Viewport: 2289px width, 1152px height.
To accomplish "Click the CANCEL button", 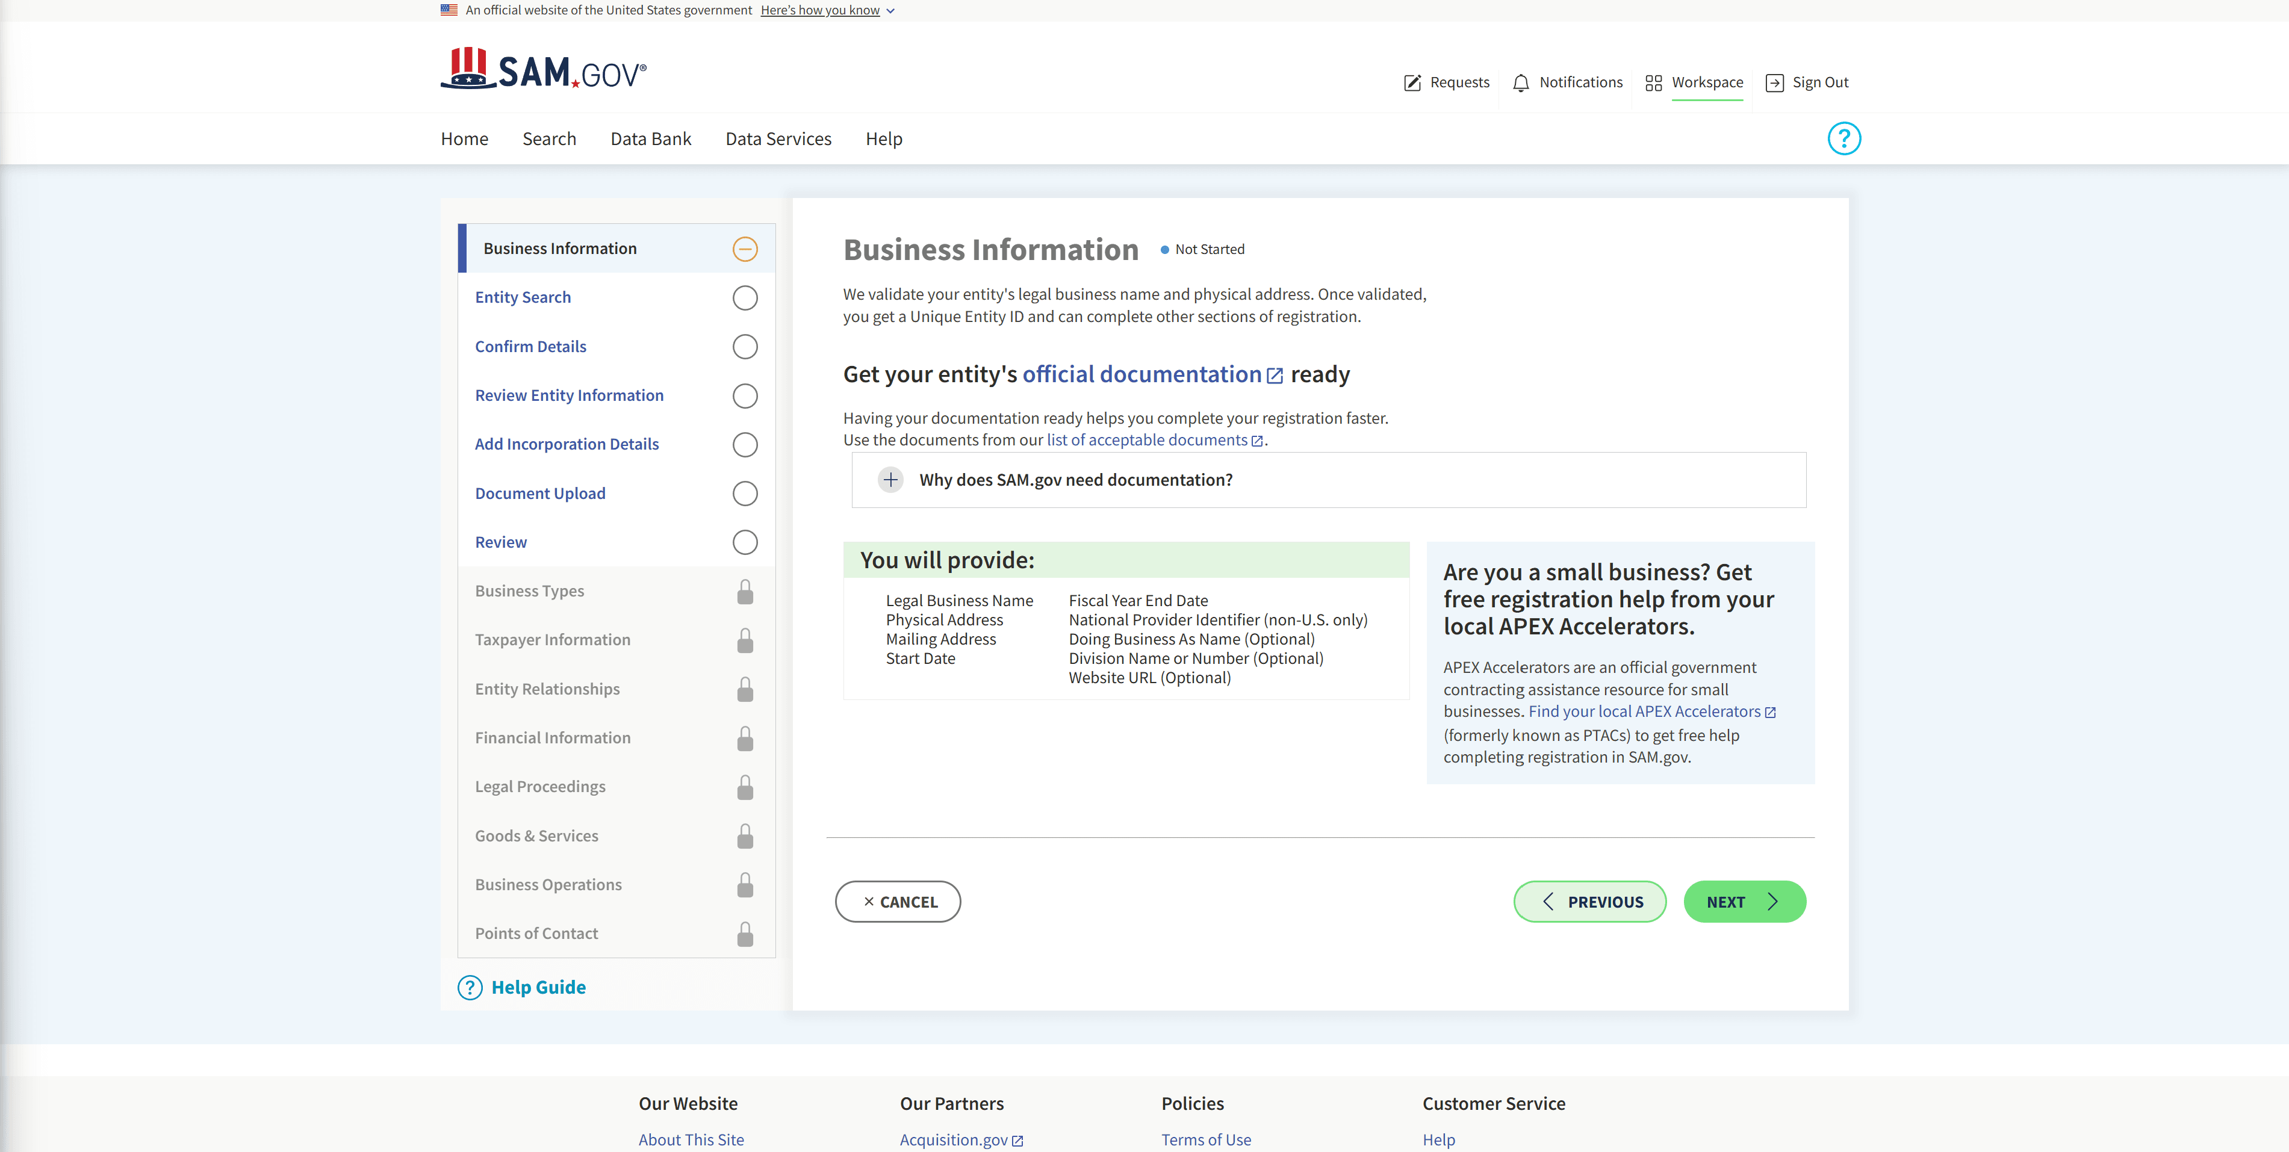I will (x=898, y=902).
